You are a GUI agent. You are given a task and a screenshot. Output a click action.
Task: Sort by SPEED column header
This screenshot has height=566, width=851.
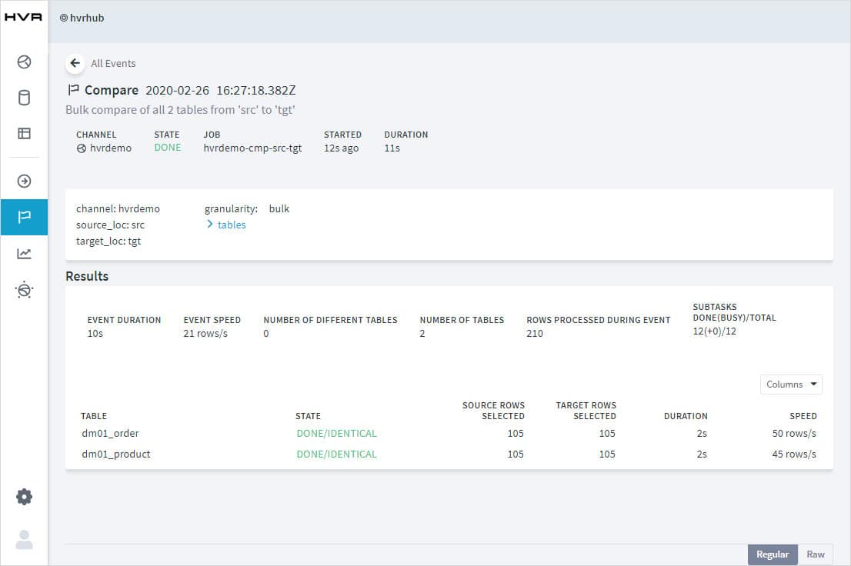[803, 416]
